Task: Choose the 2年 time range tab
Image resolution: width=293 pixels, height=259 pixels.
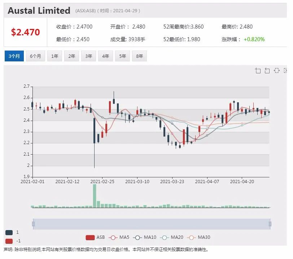Action: tap(71, 56)
